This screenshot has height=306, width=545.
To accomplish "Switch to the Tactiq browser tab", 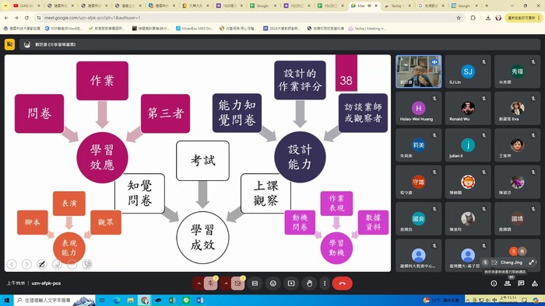I will coord(396,6).
